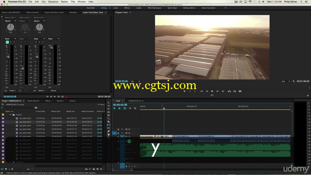Switch to Effect Controls tab

(33, 12)
